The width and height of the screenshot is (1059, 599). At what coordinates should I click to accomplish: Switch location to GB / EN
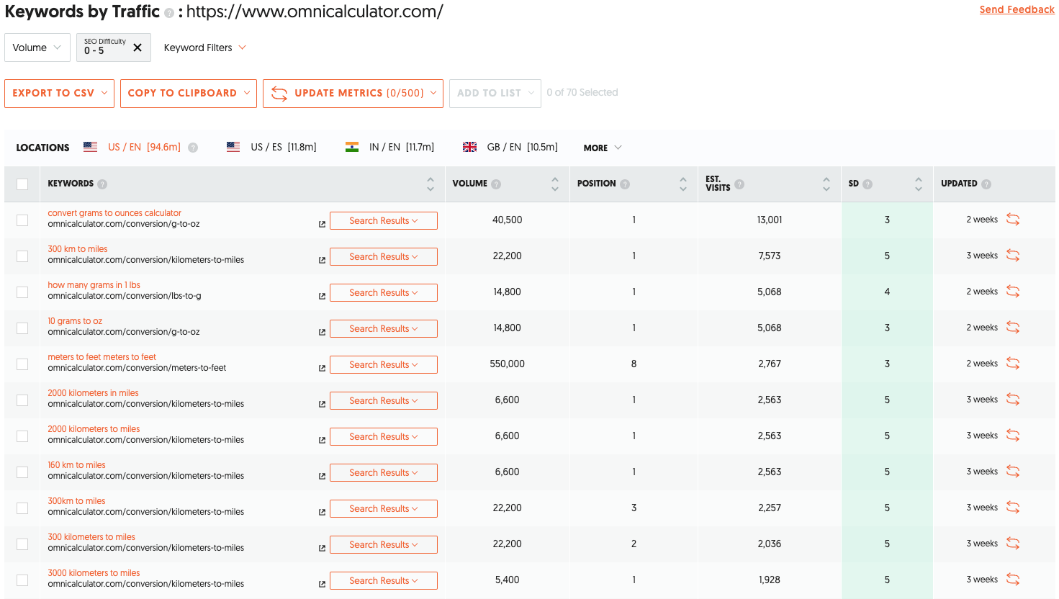click(510, 147)
